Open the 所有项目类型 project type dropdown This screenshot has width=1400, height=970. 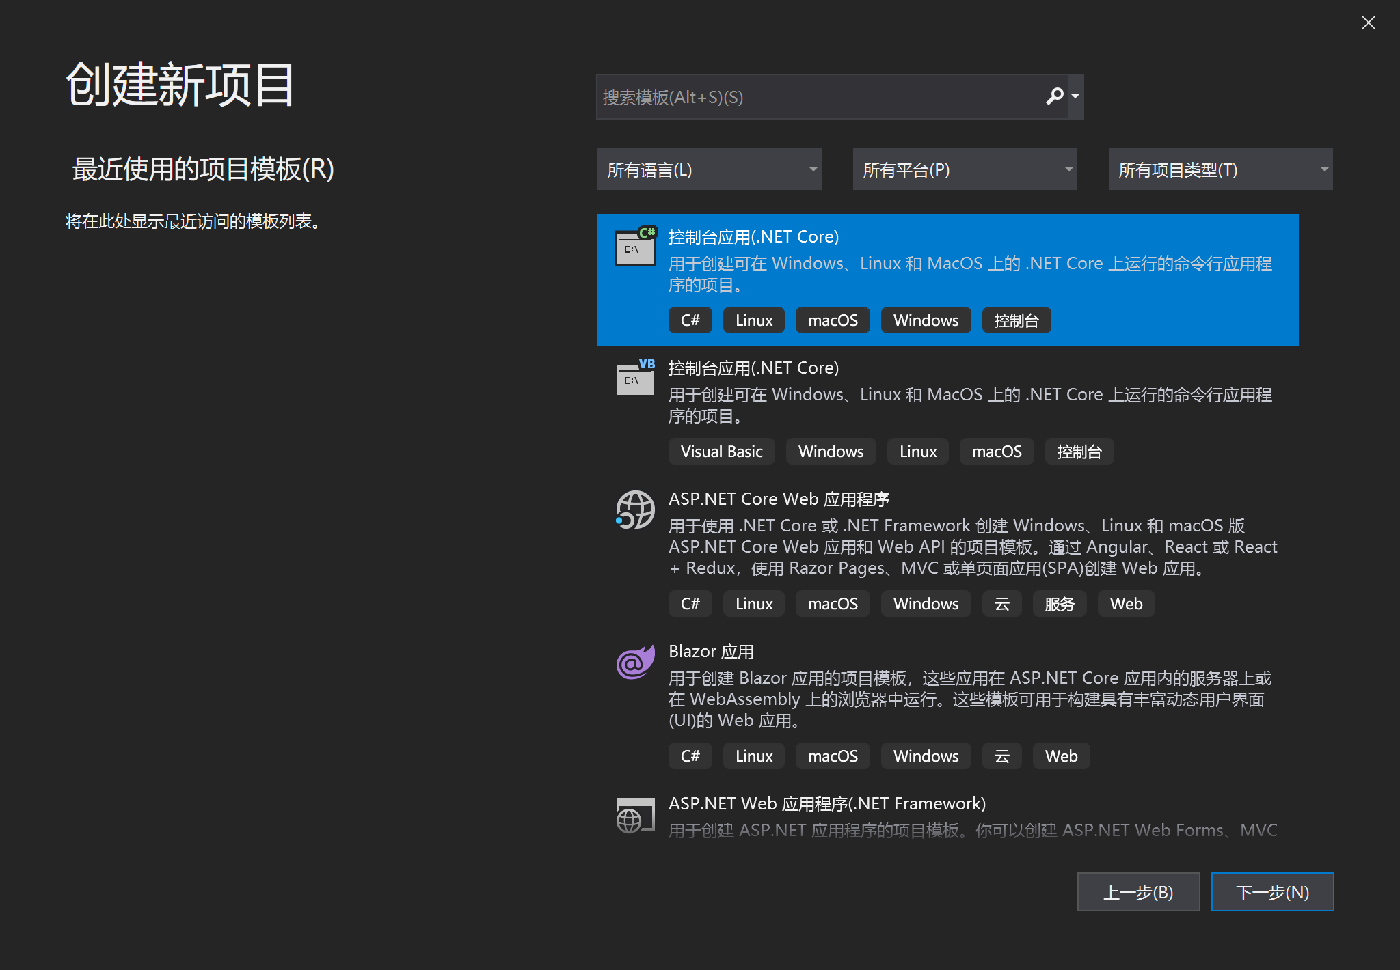tap(1220, 169)
